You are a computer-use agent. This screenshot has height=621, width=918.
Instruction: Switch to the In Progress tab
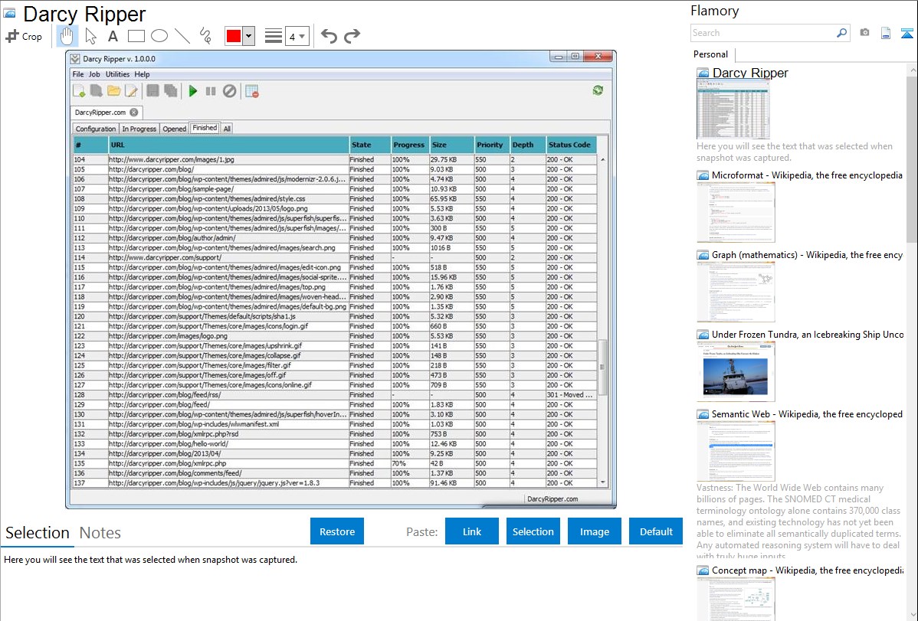click(x=139, y=129)
